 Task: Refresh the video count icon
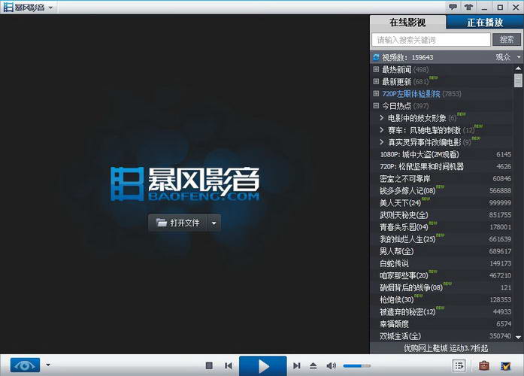[377, 57]
